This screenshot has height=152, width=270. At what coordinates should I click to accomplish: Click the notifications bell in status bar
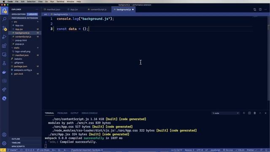pos(266,150)
